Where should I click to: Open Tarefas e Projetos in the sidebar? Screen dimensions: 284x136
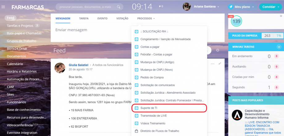coord(20,26)
